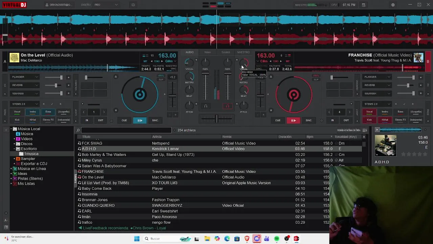
Task: Expand the Videos folder in the tree
Action: [14, 139]
